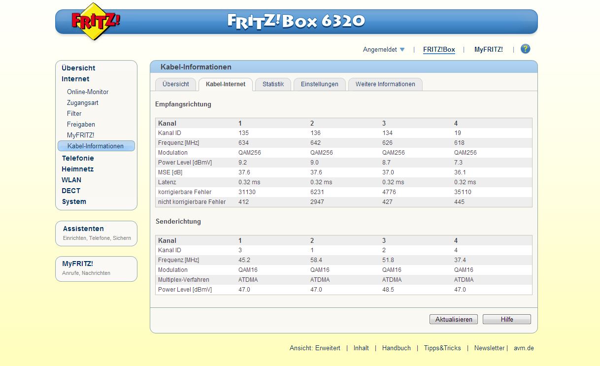Viewport: 600px width, 366px height.
Task: Click Power Level value 9.2
Action: (x=243, y=163)
